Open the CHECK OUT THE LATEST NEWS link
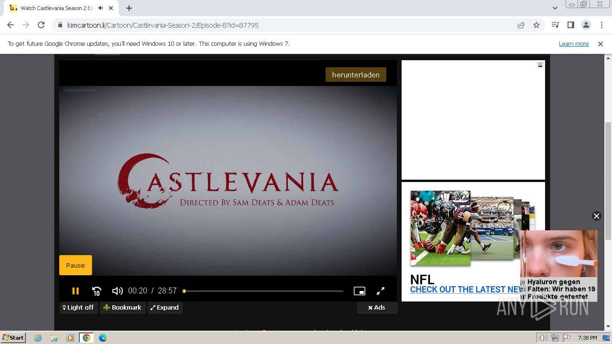This screenshot has height=344, width=612. point(465,290)
